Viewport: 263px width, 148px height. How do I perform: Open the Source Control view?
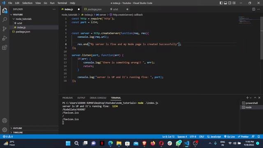[x=5, y=29]
